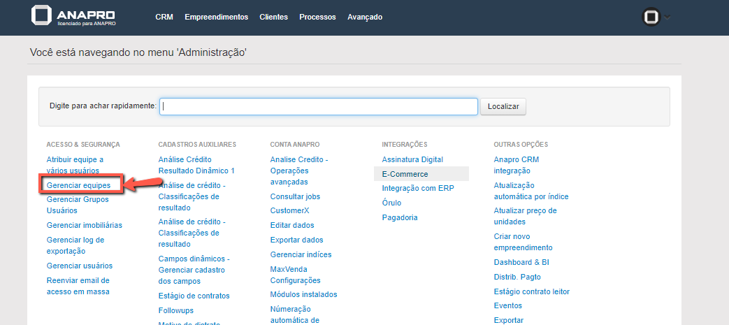Image resolution: width=729 pixels, height=325 pixels.
Task: Click the quick search input field
Action: pyautogui.click(x=319, y=106)
